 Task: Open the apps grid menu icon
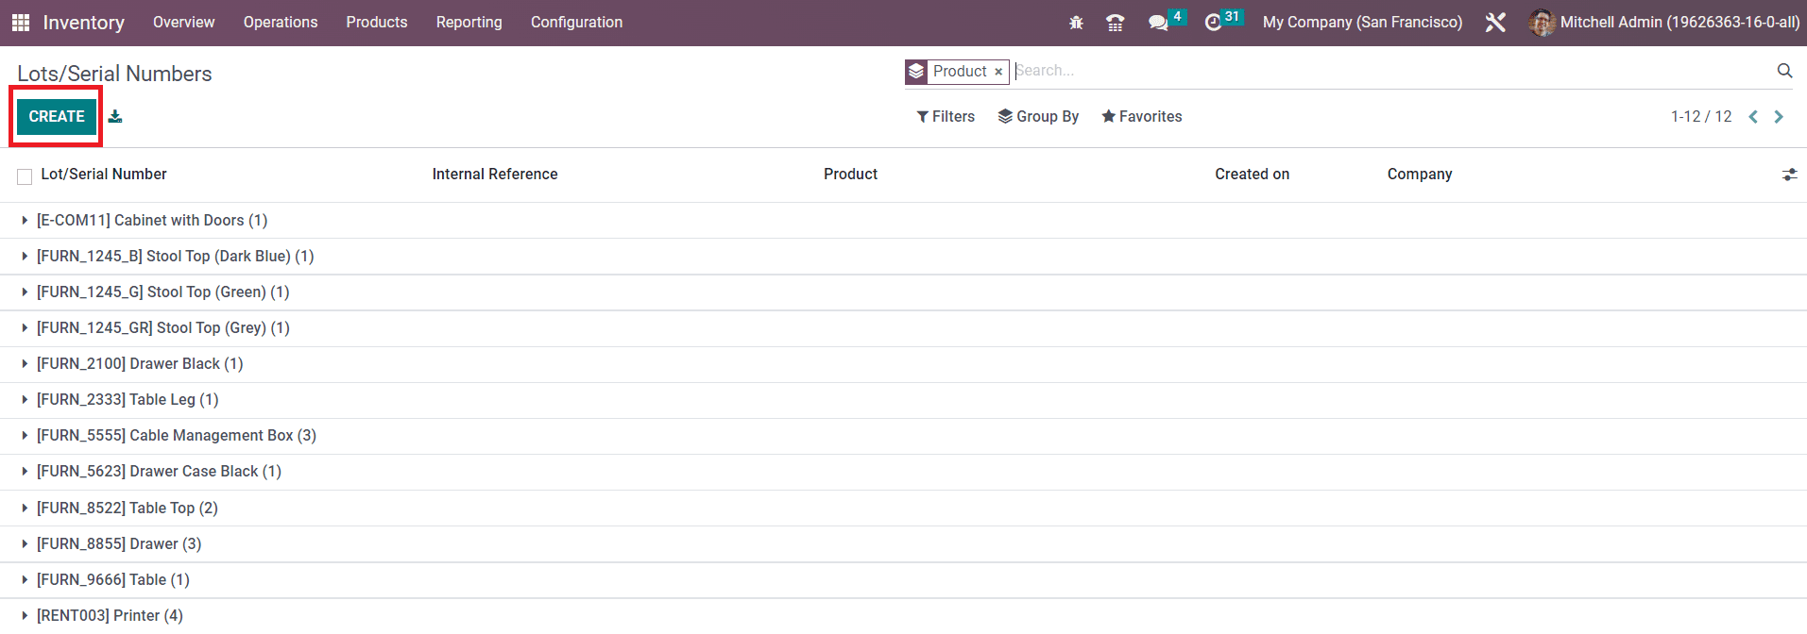pyautogui.click(x=21, y=23)
